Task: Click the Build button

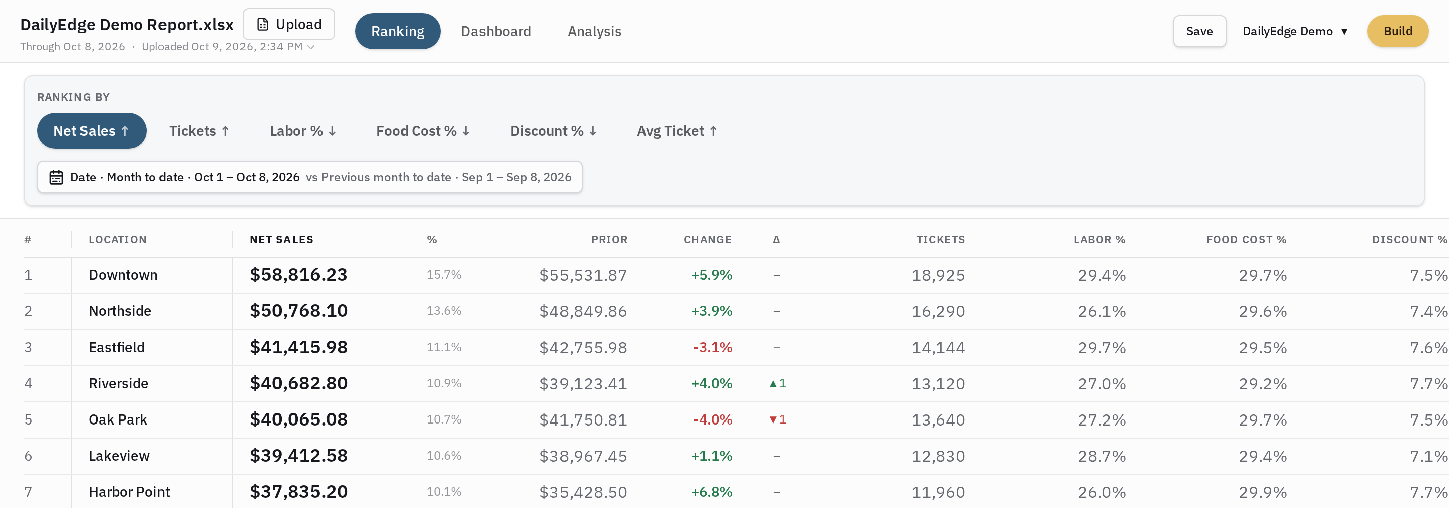Action: tap(1397, 31)
